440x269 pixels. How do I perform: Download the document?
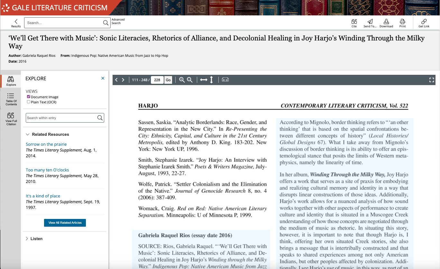coord(386,23)
